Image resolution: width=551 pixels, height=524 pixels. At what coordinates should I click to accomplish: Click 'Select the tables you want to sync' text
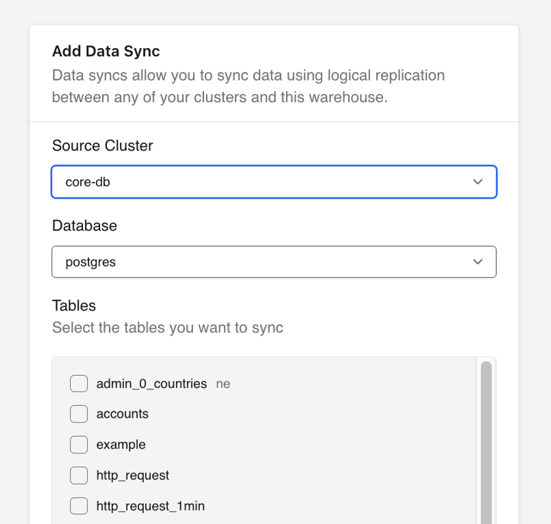coord(167,328)
